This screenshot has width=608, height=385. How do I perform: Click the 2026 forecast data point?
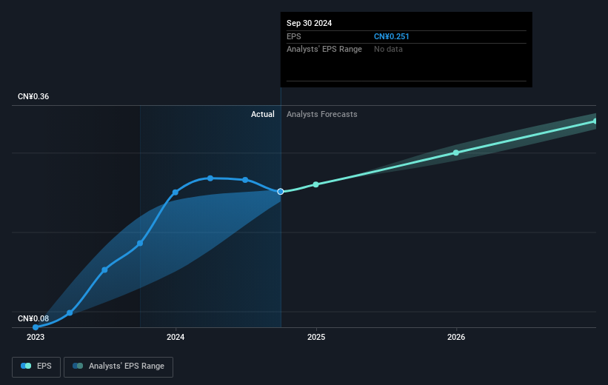[x=456, y=153]
